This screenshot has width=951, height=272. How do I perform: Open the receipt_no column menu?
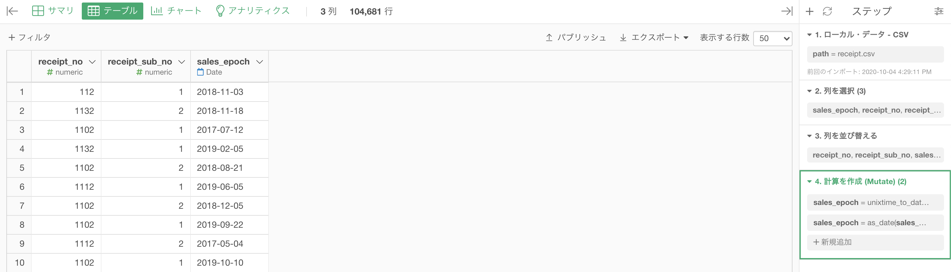92,62
